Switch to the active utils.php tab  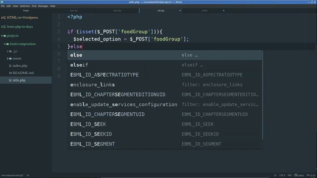(x=161, y=10)
